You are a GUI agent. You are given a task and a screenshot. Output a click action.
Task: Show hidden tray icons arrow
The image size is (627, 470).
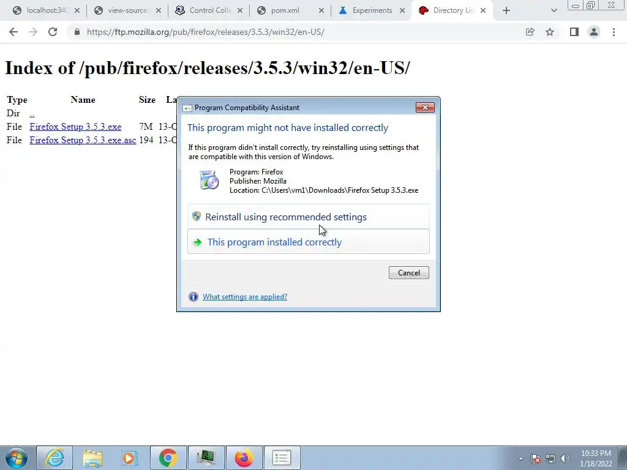pyautogui.click(x=520, y=458)
